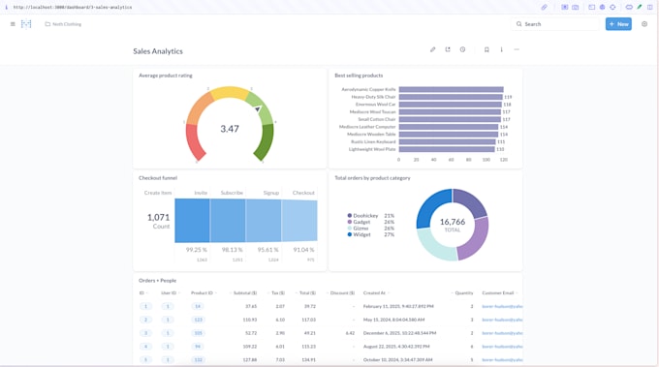The width and height of the screenshot is (659, 367).
Task: Open the settings gear icon
Action: 644,24
